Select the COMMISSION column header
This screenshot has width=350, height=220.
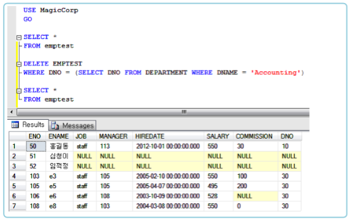[256, 136]
